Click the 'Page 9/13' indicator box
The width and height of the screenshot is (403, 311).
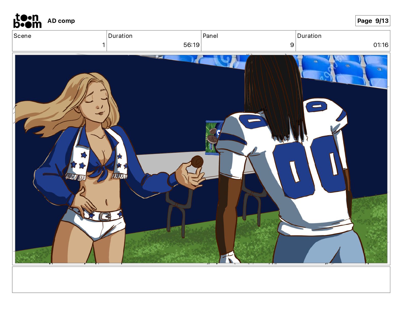[x=373, y=21]
